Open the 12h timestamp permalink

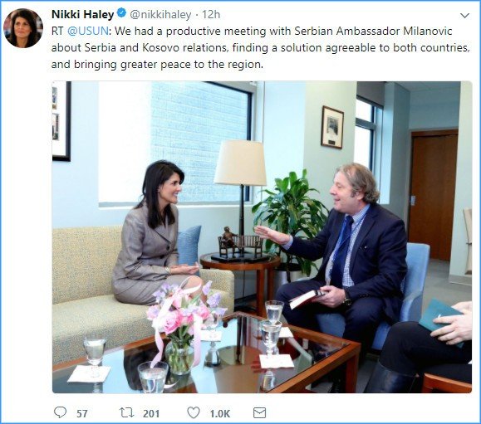pyautogui.click(x=211, y=14)
